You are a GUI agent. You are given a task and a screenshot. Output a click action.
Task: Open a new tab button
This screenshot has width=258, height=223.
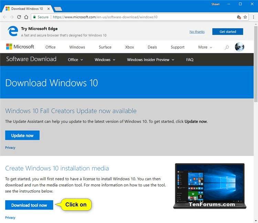coord(58,9)
